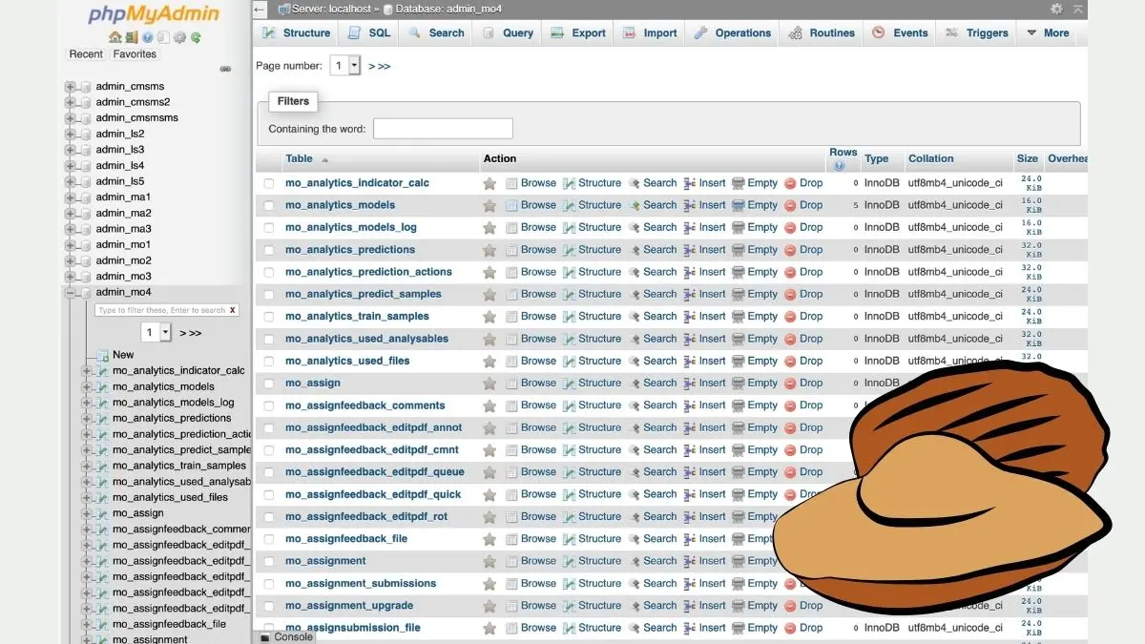The height and width of the screenshot is (644, 1145).
Task: Expand the admin_ls2 database tree node
Action: point(70,135)
